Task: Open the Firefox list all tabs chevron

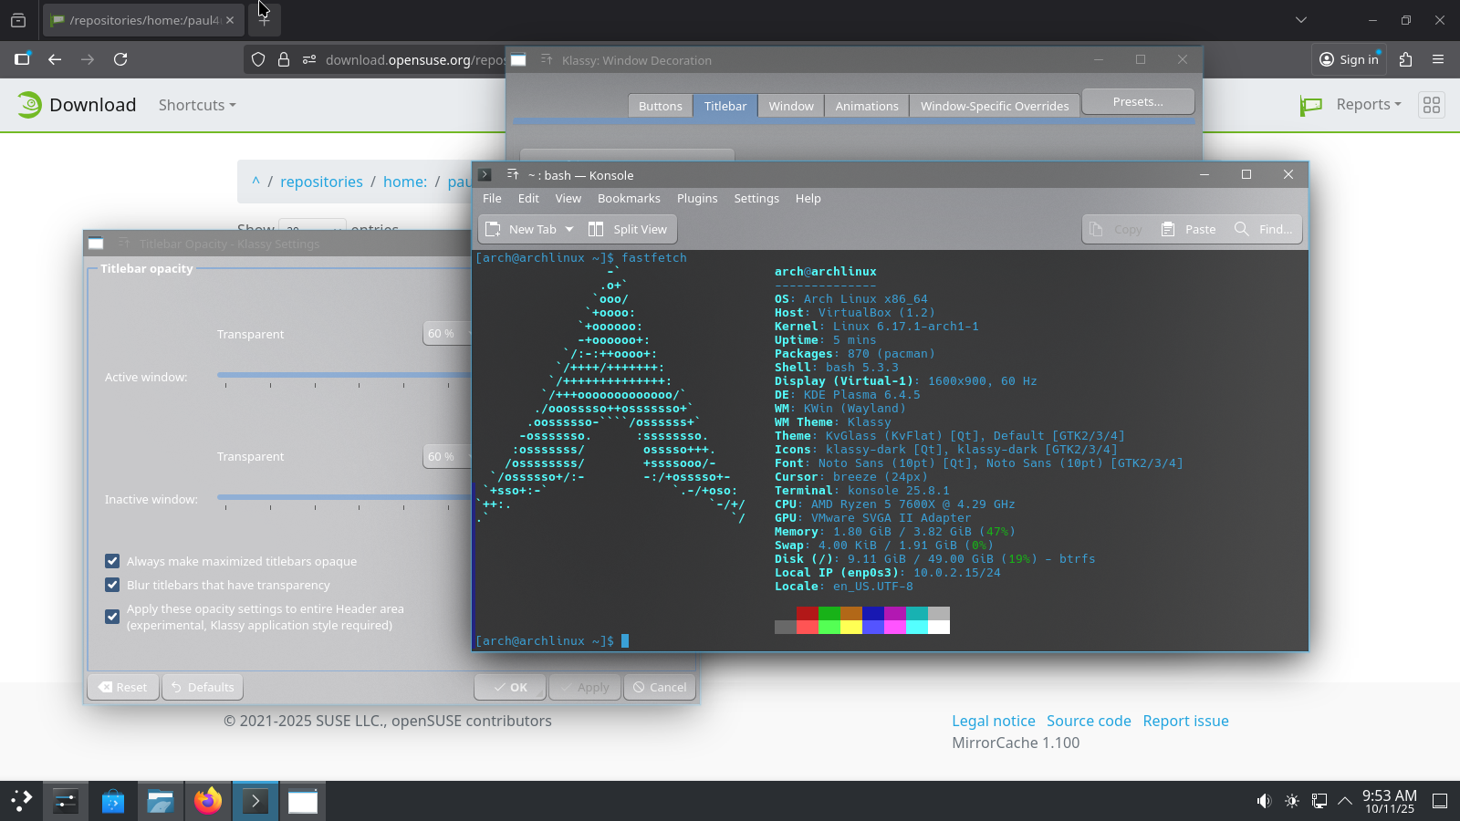Action: point(1301,20)
